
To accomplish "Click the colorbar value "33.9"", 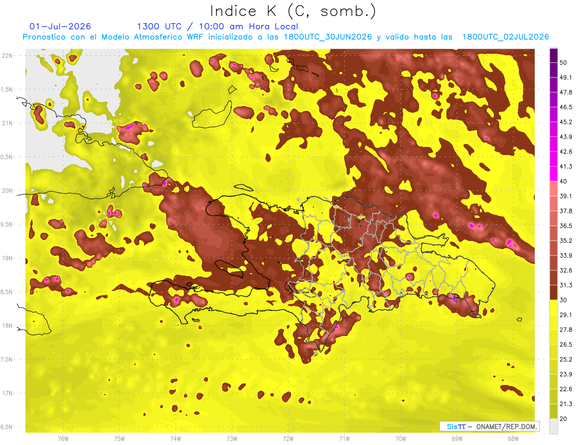I will [566, 255].
